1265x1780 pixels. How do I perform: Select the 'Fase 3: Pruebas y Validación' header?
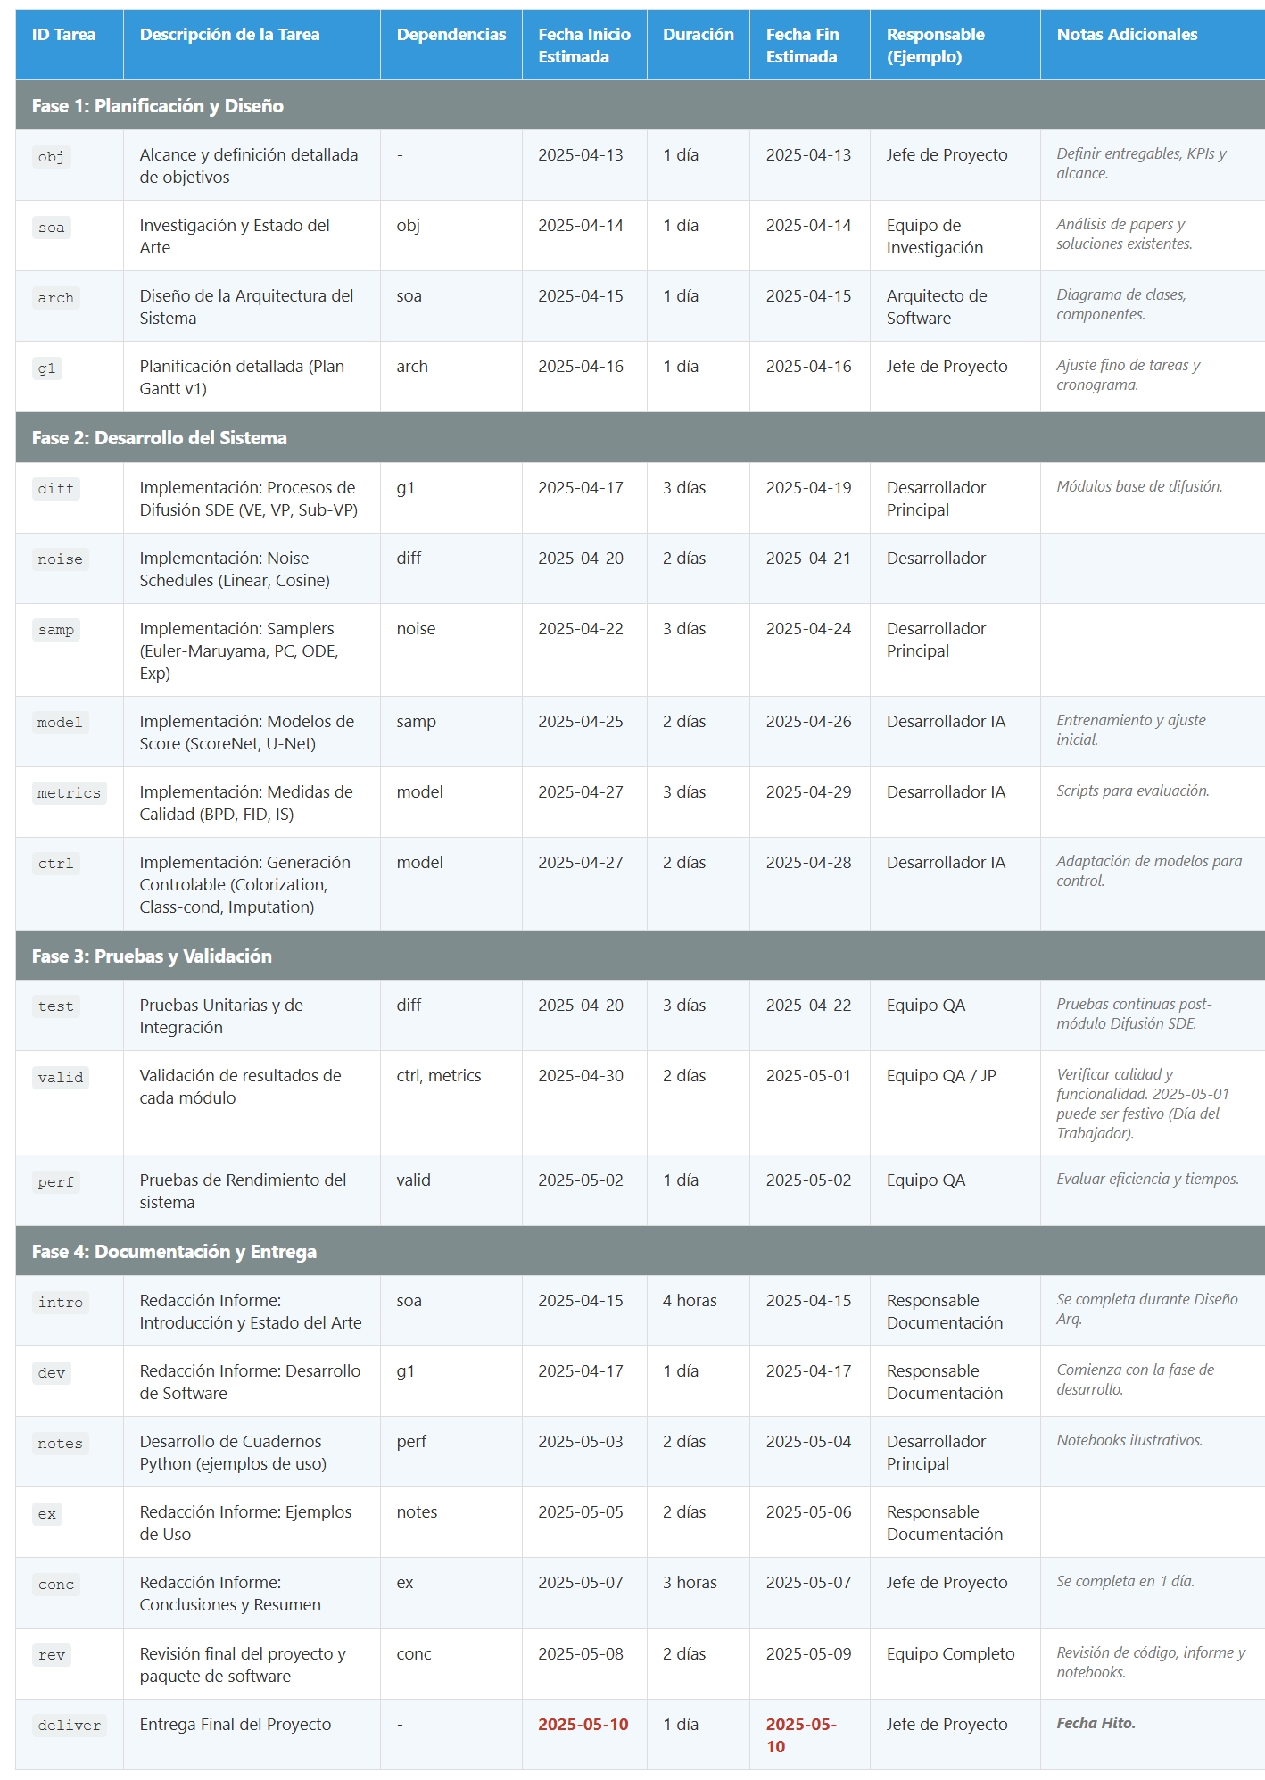click(152, 956)
